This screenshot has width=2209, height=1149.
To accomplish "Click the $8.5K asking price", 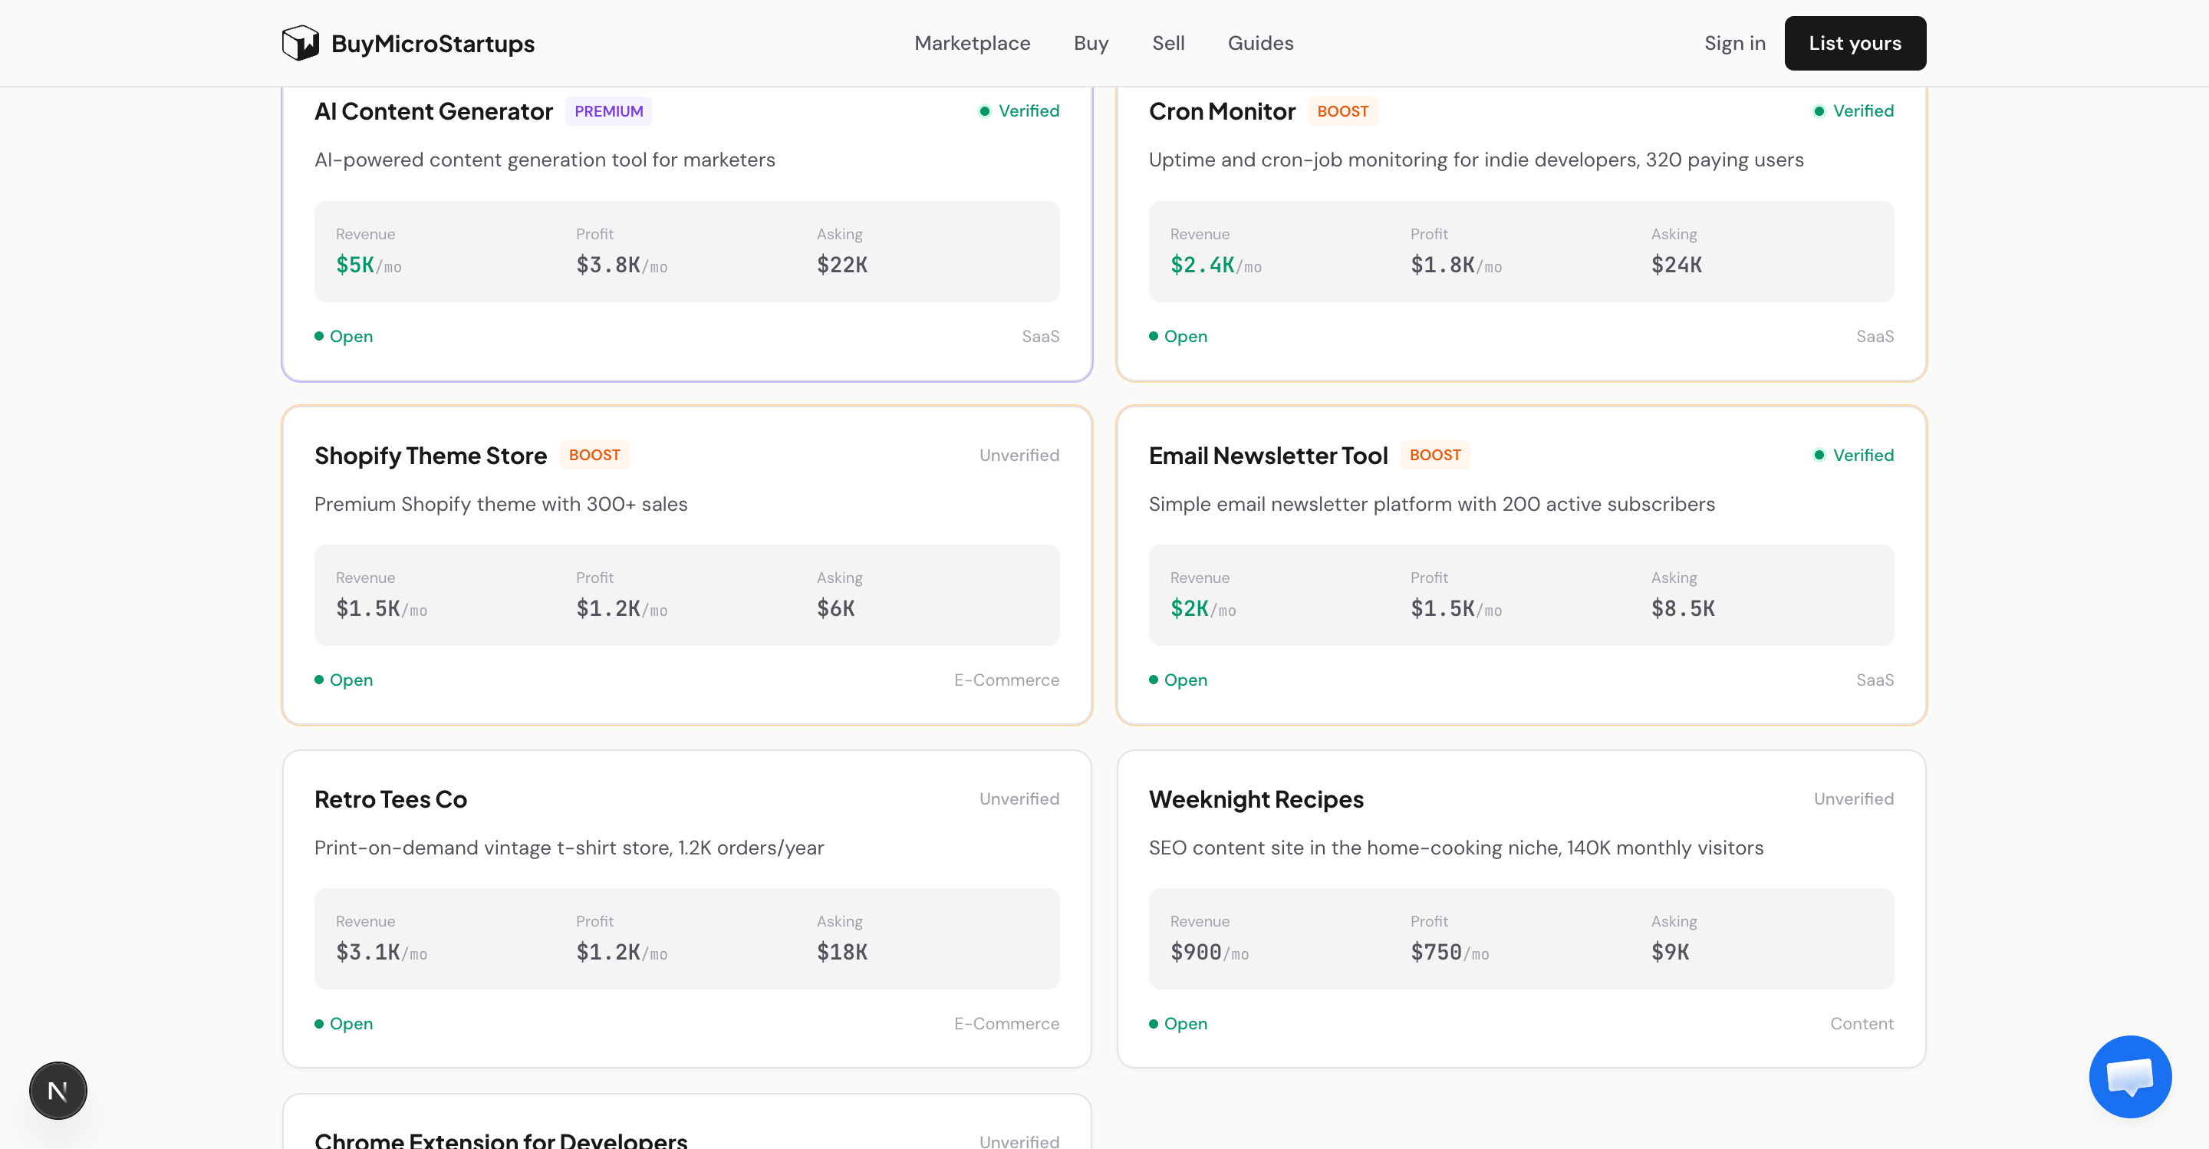I will click(1684, 609).
